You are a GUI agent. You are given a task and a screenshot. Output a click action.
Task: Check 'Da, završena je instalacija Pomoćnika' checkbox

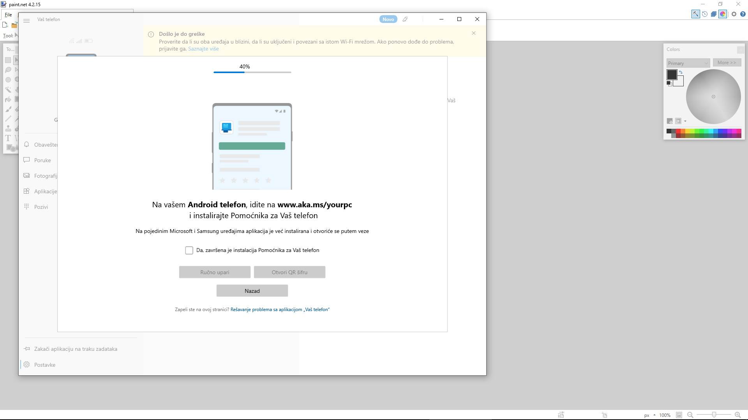189,250
